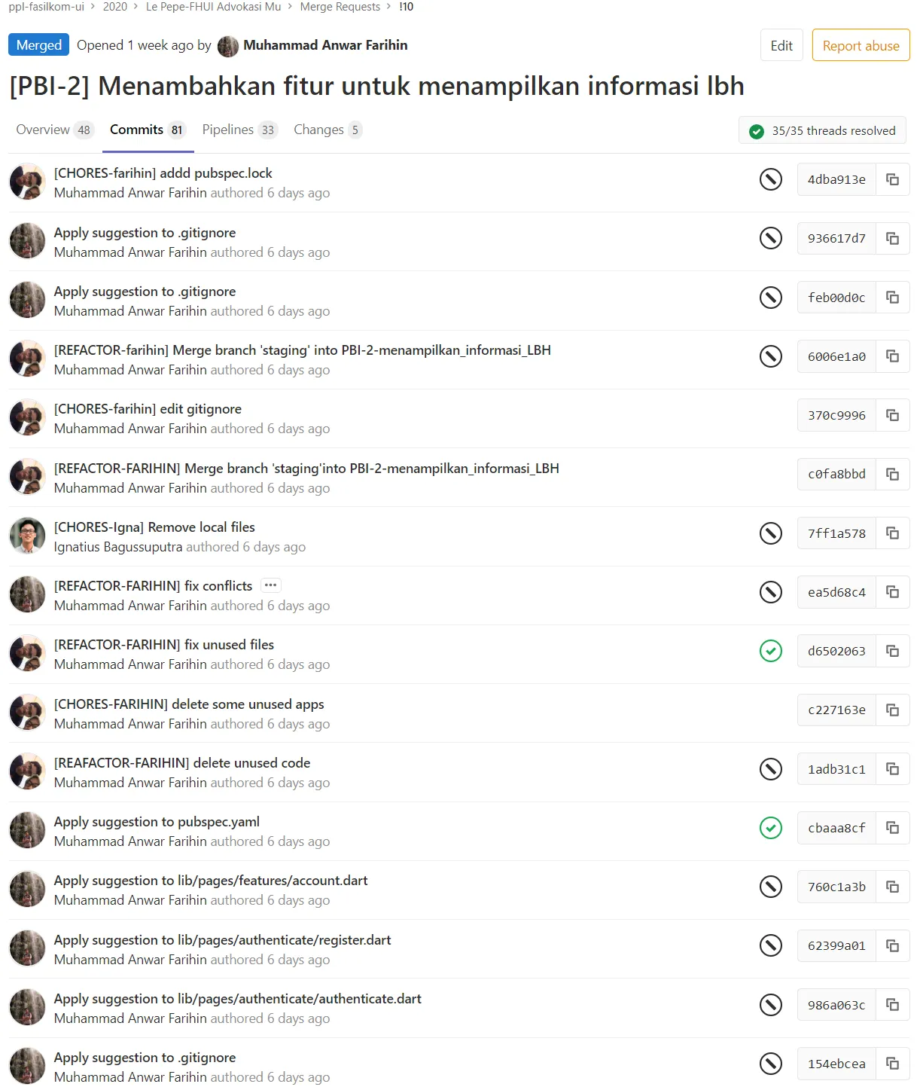Viewport: 920px width, 1087px height.
Task: Copy SHA of commit 154ebcea
Action: point(893,1064)
